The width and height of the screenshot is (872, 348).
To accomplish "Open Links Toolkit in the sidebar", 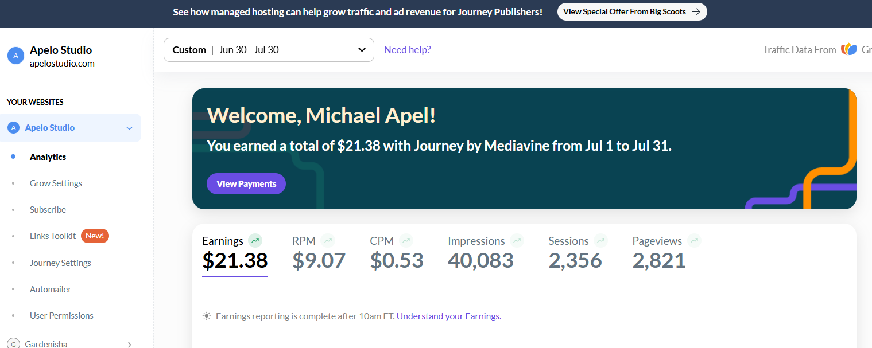I will click(x=53, y=236).
